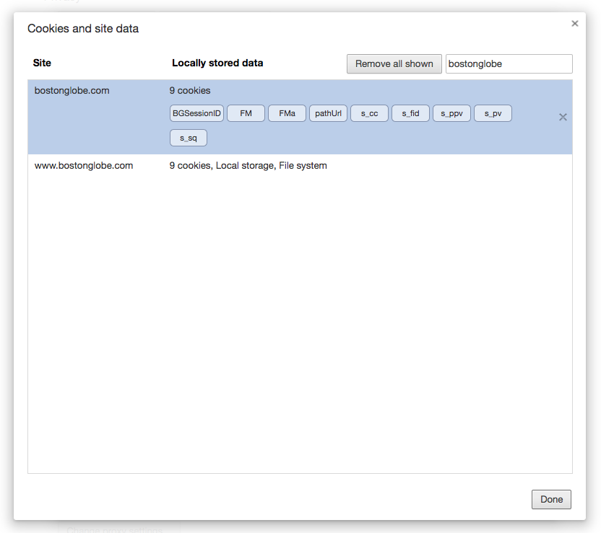Click the Done button
The width and height of the screenshot is (601, 533).
[x=551, y=499]
